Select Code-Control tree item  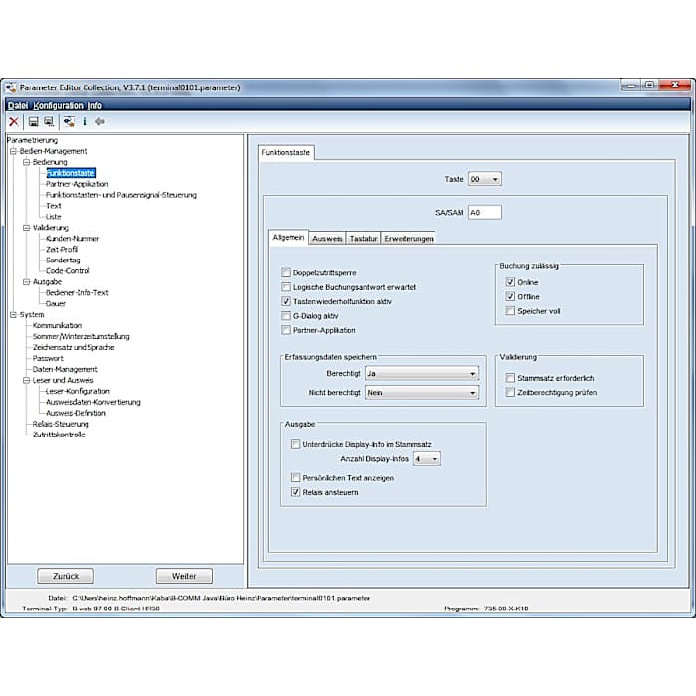(x=68, y=270)
